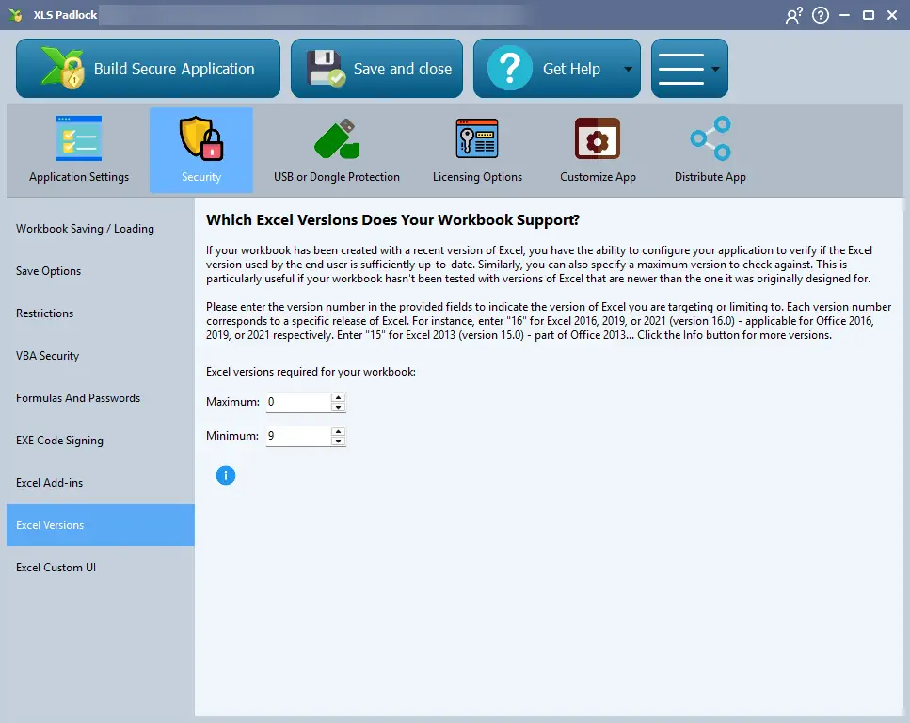Click the Save and close button
Screen dimensions: 910x723
click(376, 69)
